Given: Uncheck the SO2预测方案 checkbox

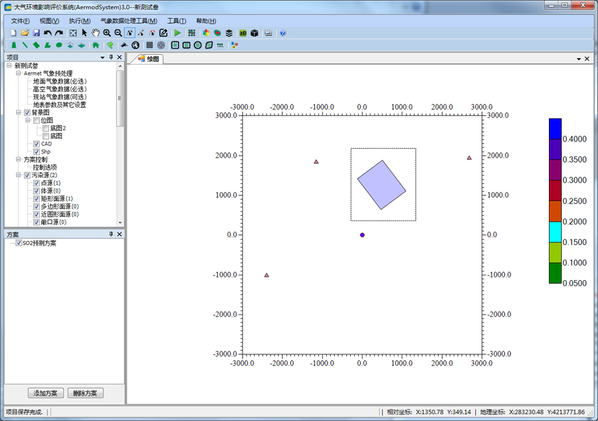Looking at the screenshot, I should point(19,243).
